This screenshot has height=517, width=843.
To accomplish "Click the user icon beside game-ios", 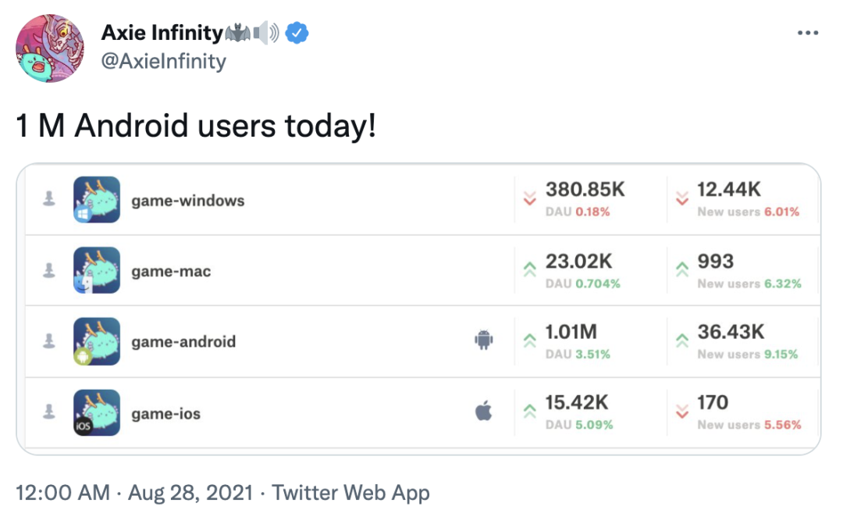I will 49,412.
